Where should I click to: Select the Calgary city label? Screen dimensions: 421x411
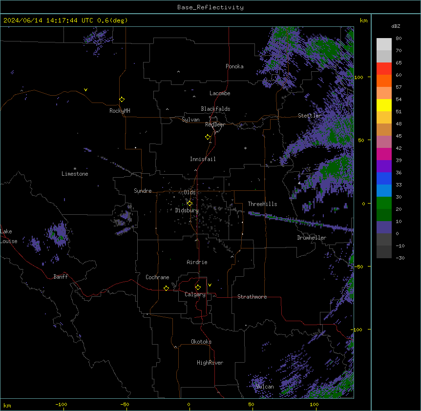[195, 294]
